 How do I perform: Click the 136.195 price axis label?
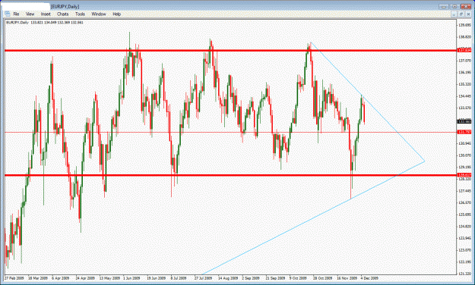(465, 73)
